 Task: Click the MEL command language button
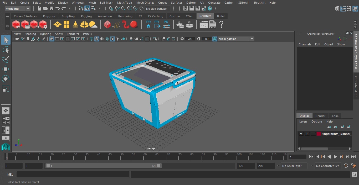10,175
